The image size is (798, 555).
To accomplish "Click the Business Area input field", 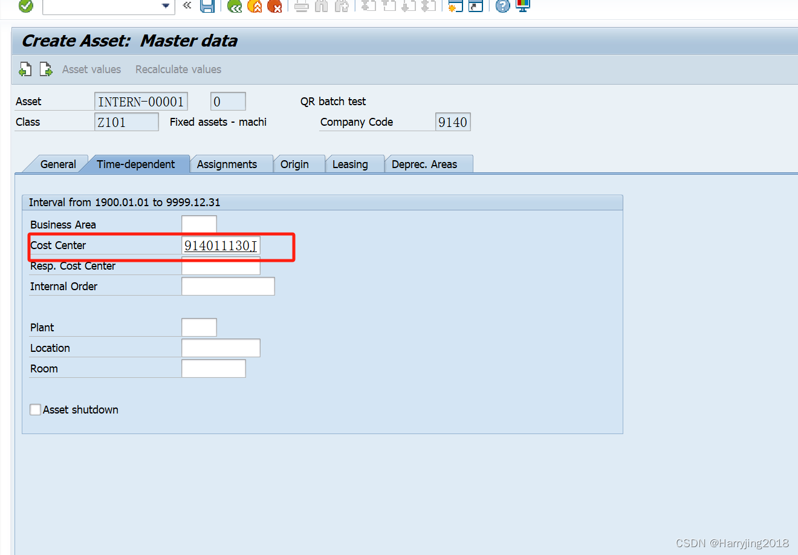I will tap(199, 224).
